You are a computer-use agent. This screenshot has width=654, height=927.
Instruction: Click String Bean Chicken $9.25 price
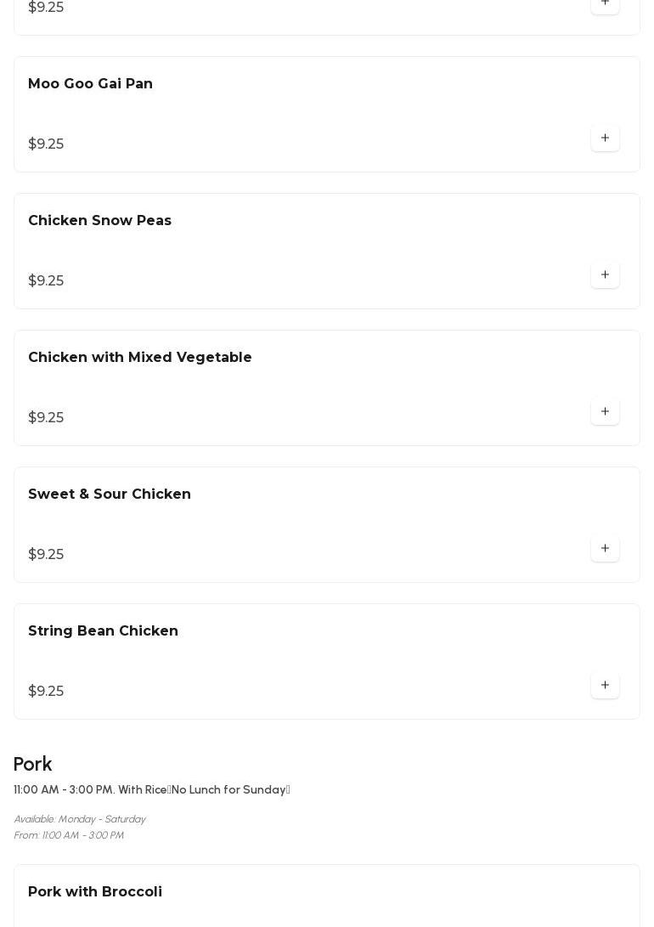pos(46,692)
